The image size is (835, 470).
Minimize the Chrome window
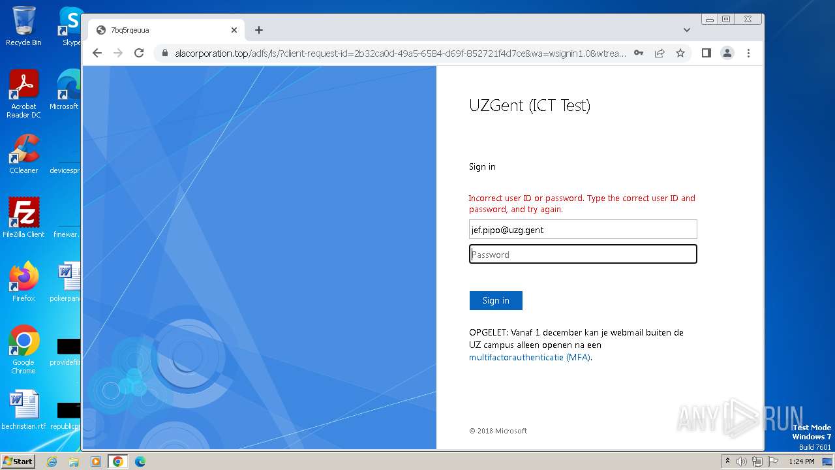(710, 20)
